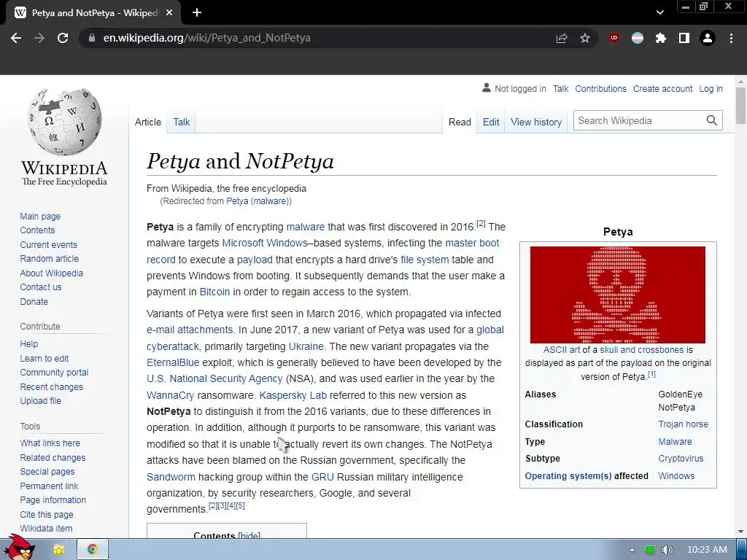Screen dimensions: 747x560
Task: Click the striped flag extension icon
Action: tap(638, 38)
